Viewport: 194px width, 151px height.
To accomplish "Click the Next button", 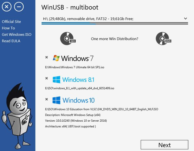I will 165,145.
